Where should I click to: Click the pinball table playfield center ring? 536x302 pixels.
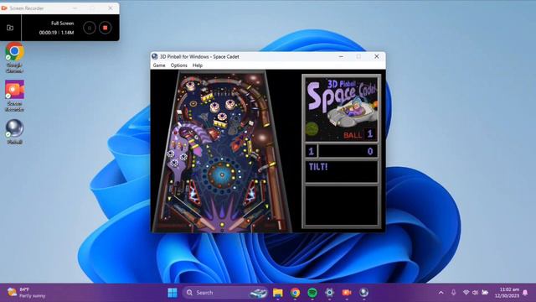[x=221, y=174]
